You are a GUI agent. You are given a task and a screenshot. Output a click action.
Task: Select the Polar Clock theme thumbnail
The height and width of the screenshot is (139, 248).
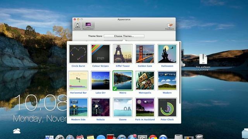(167, 107)
